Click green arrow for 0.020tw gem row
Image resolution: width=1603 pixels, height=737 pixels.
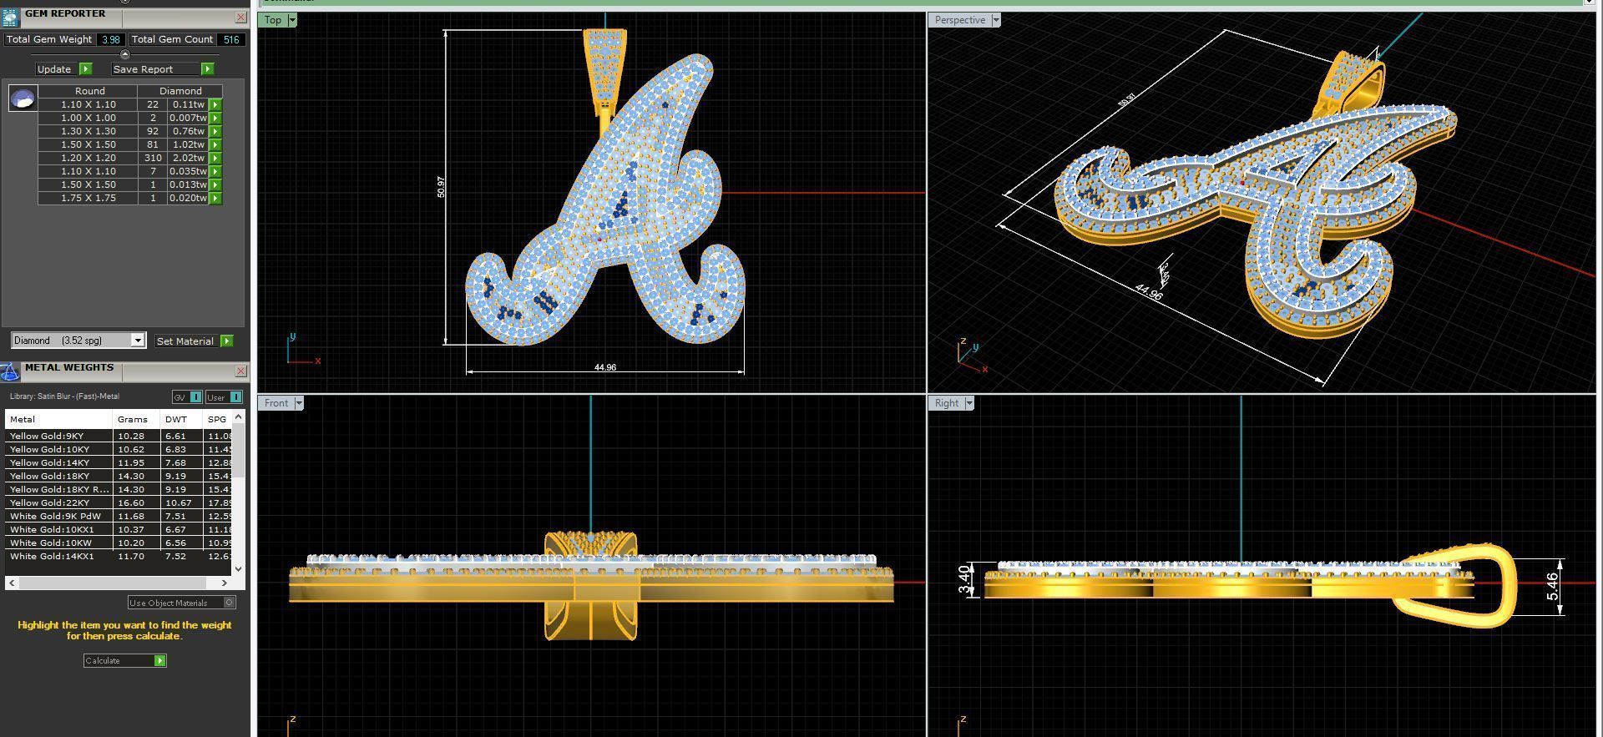215,198
